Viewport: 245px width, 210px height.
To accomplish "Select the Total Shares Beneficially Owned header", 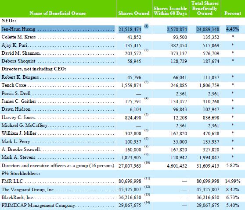I will tap(205, 8).
